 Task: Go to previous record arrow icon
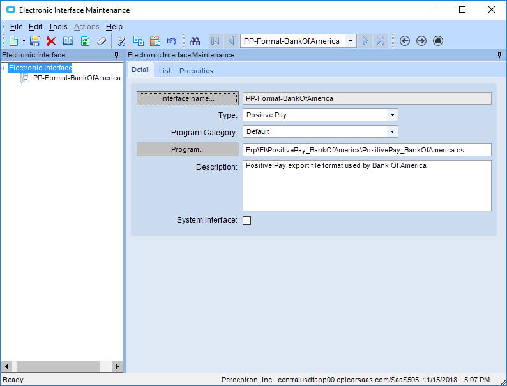coord(231,41)
